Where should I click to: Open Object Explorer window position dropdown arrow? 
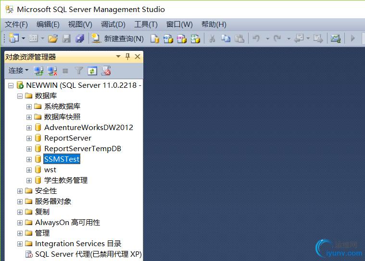118,57
